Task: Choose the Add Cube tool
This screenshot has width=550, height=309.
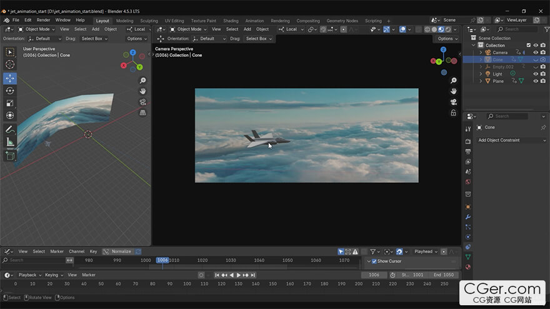Action: [x=10, y=155]
